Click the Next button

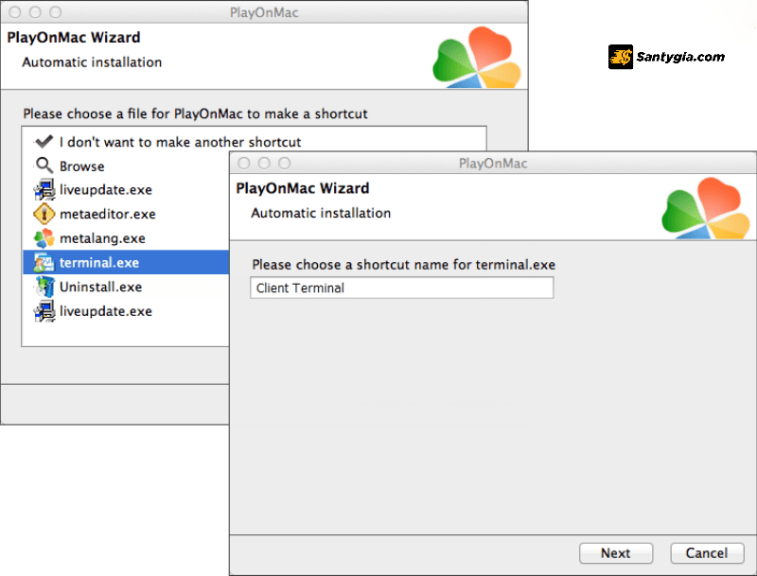pyautogui.click(x=616, y=553)
